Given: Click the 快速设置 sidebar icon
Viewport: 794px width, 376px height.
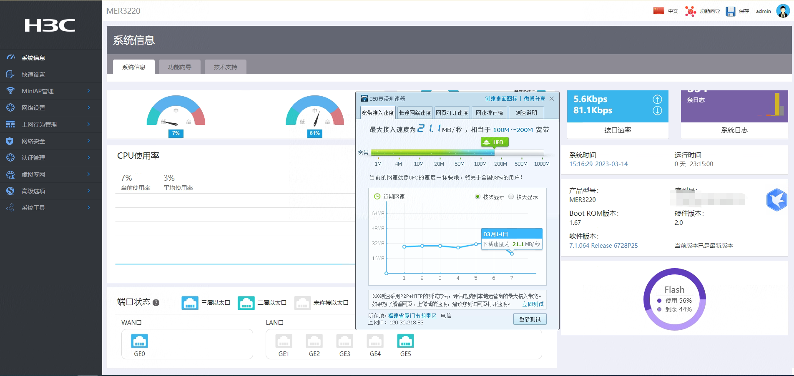Looking at the screenshot, I should tap(10, 74).
